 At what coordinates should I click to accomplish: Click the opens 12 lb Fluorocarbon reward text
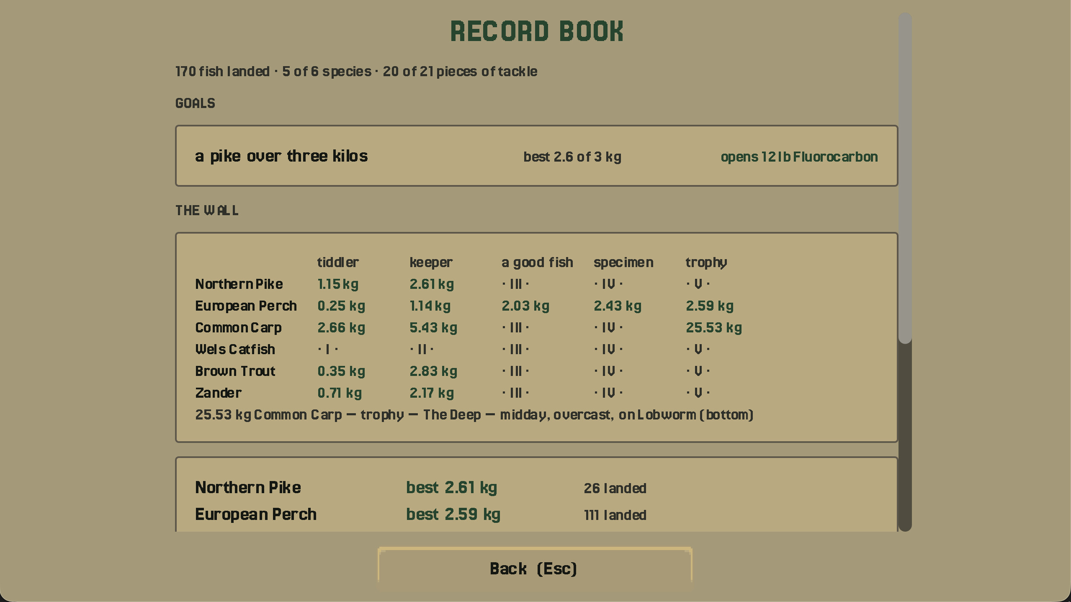tap(799, 157)
